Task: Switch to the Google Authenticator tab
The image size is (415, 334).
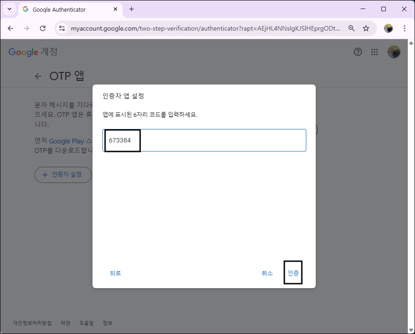Action: (63, 9)
